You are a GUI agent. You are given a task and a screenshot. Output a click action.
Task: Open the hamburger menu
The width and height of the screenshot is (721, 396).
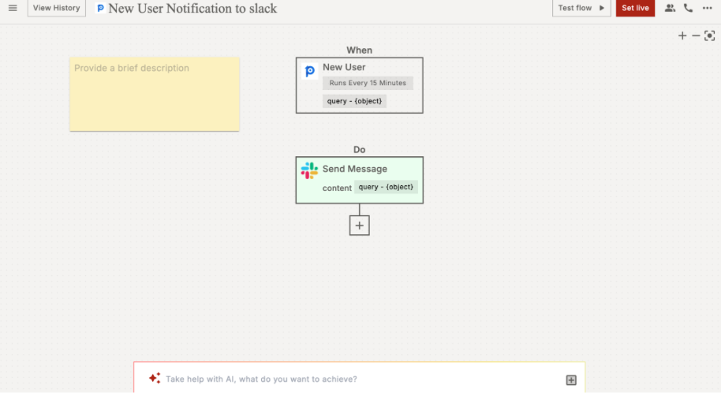point(13,8)
